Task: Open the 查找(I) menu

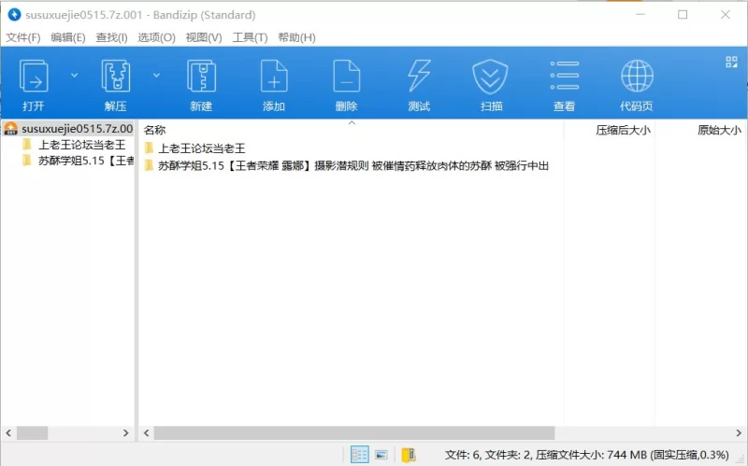Action: (111, 37)
